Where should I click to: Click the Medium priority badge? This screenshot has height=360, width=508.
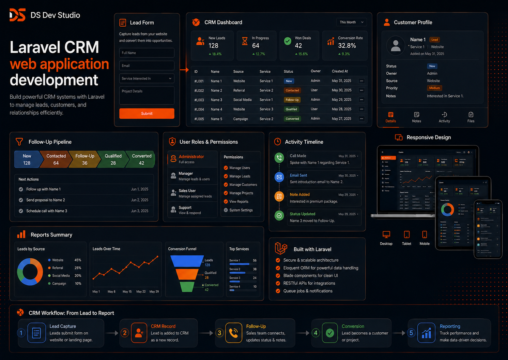pos(434,88)
